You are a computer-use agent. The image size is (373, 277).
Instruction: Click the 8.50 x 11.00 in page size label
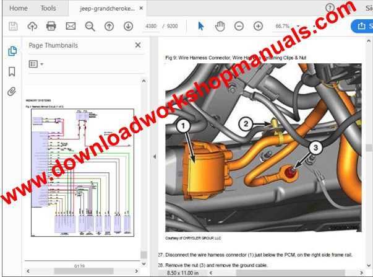pos(182,273)
